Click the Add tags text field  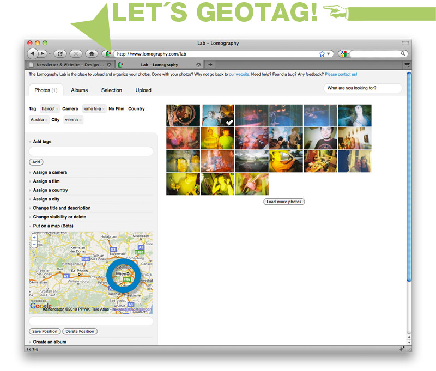pyautogui.click(x=90, y=151)
